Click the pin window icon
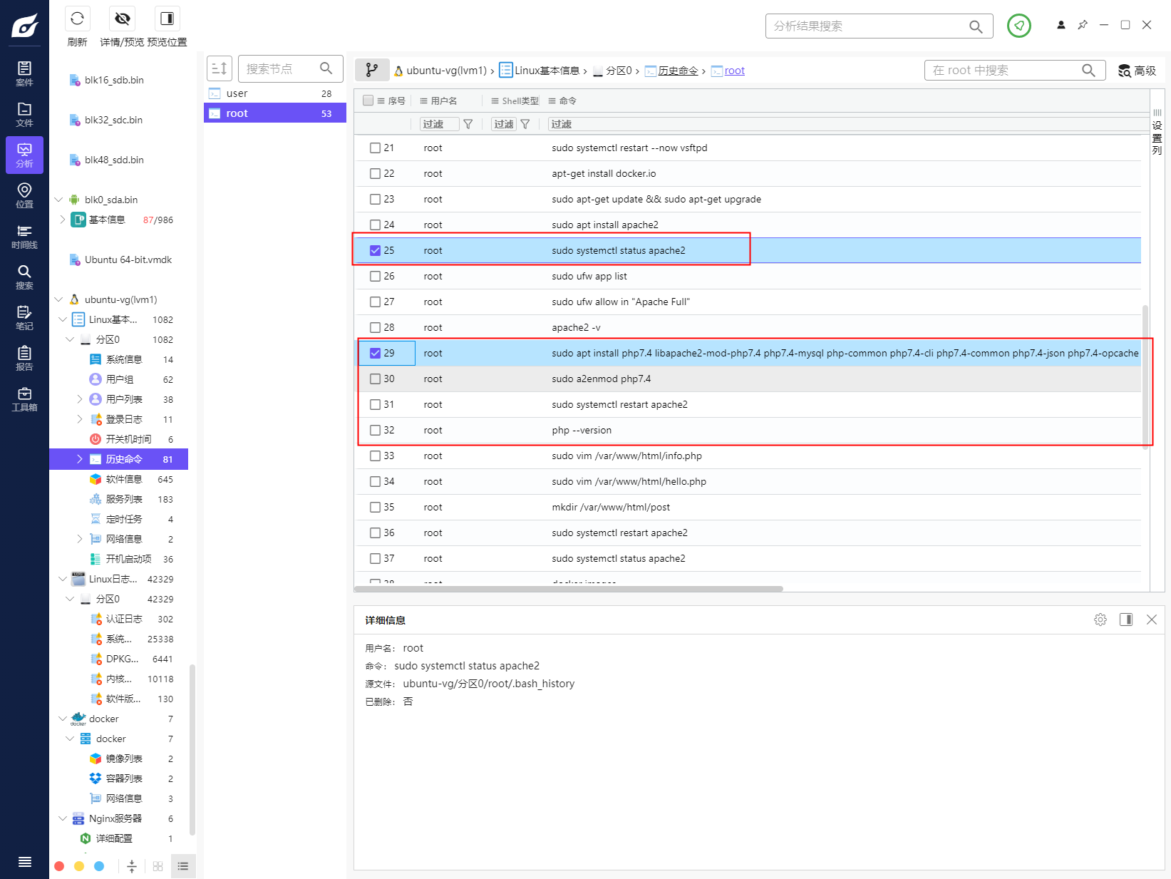The image size is (1171, 879). 1083,25
